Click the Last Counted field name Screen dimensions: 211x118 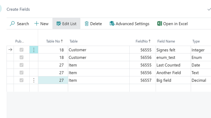point(173,65)
